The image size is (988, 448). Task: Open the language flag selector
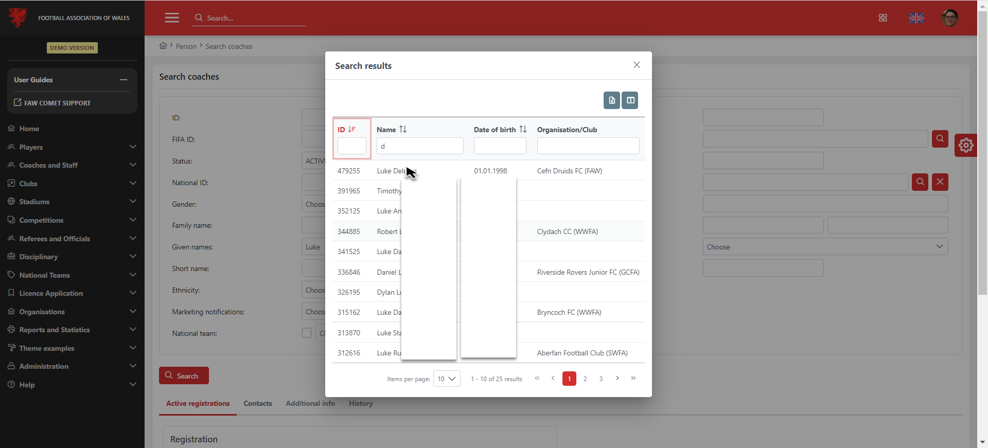coord(916,18)
